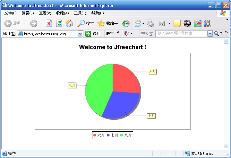Viewport: 231px width, 158px height.
Task: Click the Word edit icon
Action: click(162, 23)
